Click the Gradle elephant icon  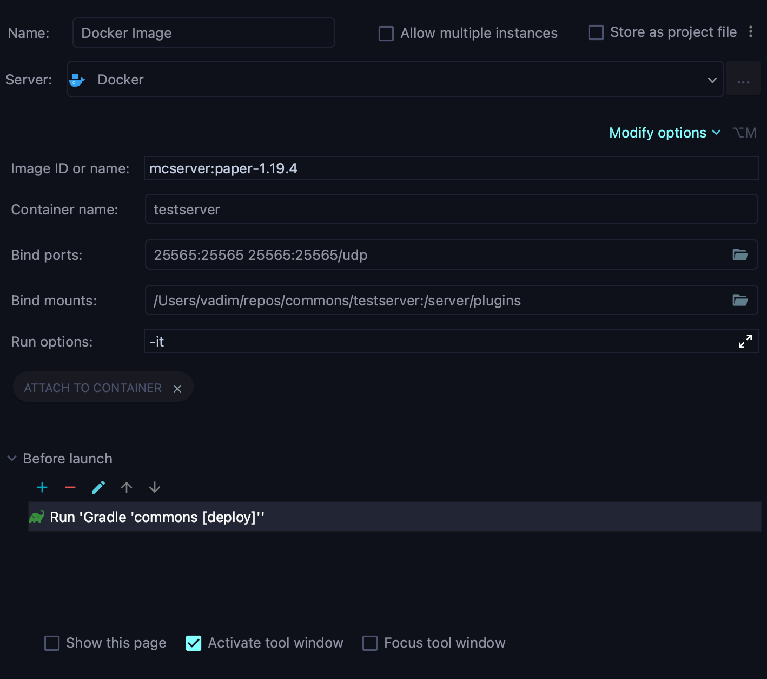pyautogui.click(x=37, y=517)
